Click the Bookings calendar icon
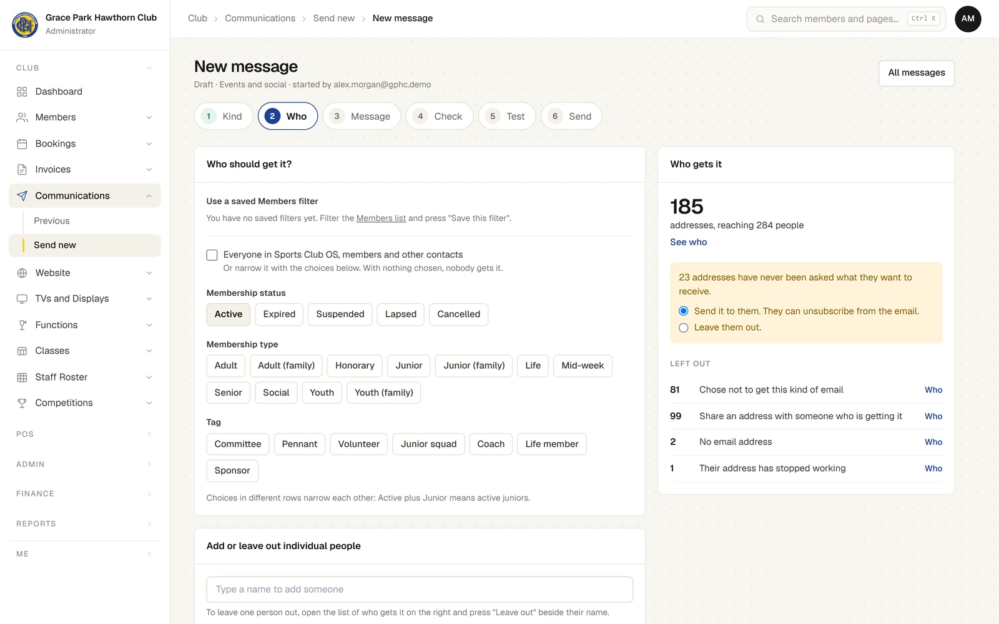999x624 pixels. point(22,144)
